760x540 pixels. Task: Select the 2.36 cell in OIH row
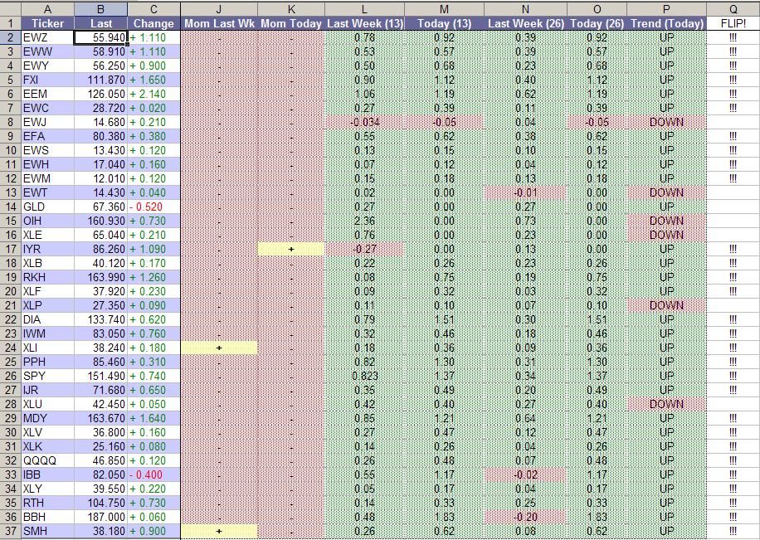(x=364, y=221)
